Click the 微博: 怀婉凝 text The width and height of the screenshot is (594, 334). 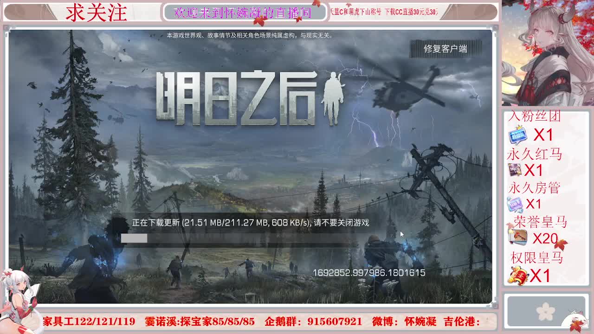point(404,321)
